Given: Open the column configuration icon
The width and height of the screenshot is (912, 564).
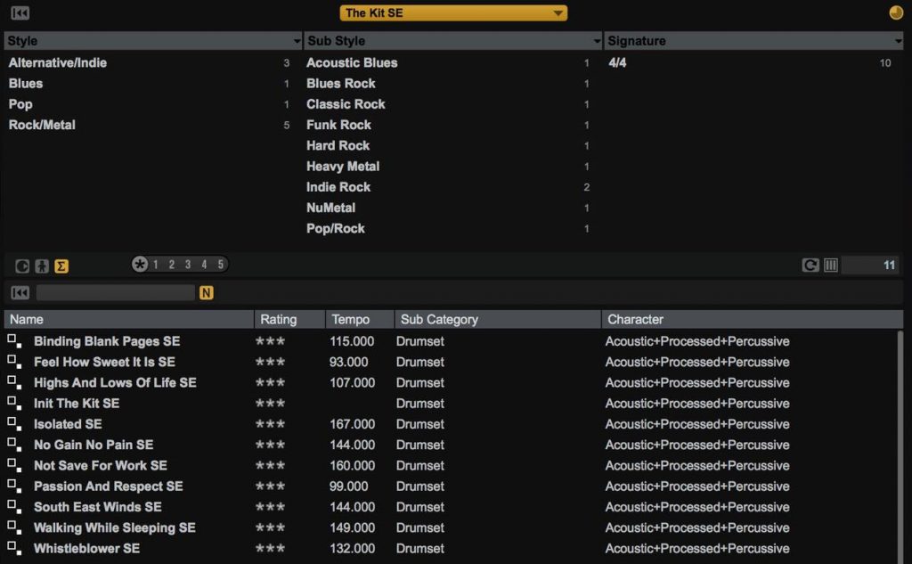Looking at the screenshot, I should 831,265.
